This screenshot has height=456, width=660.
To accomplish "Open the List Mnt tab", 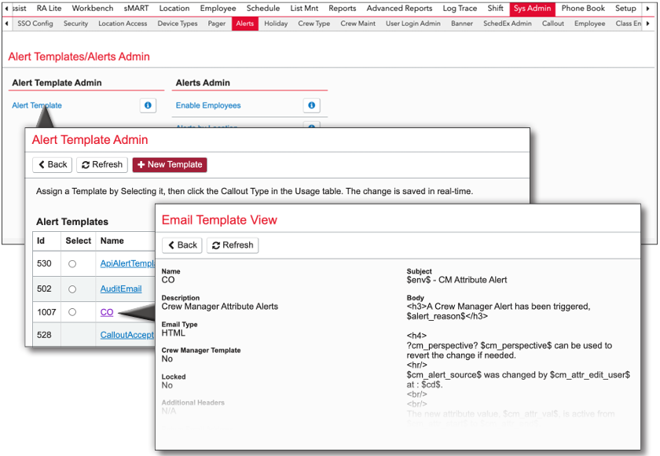I will (x=304, y=9).
